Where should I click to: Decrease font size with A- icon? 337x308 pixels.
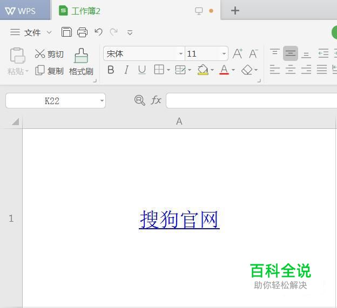click(x=253, y=53)
